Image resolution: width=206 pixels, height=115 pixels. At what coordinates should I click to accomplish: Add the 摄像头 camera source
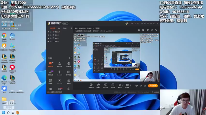(x=98, y=86)
